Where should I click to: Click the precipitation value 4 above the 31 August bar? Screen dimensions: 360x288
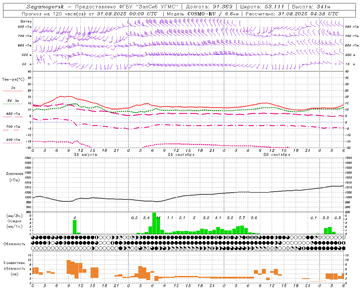click(75, 218)
